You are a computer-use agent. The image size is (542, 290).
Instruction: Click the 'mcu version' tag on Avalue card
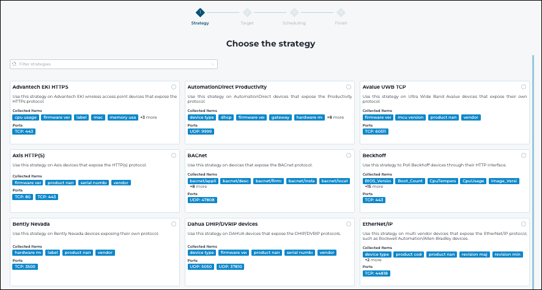410,117
